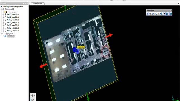Select the highlighted ClippingBox tree item
This screenshot has width=180, height=101.
point(11,36)
